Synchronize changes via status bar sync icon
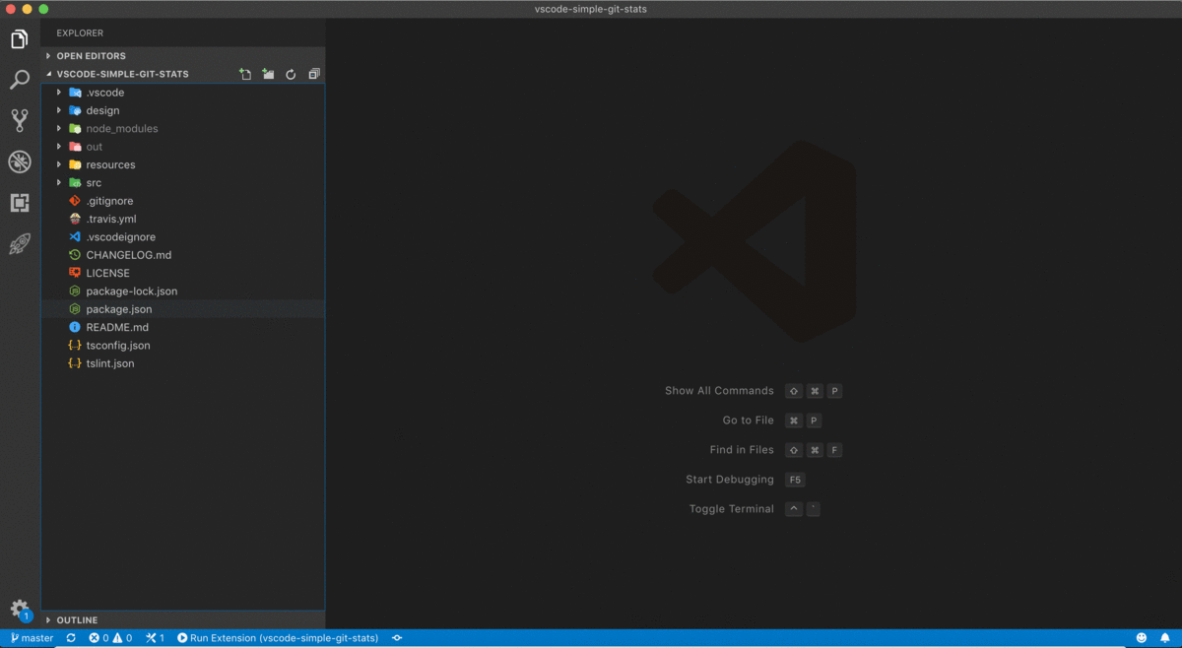 (71, 638)
